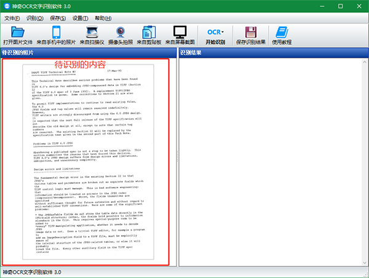Click the results scrollbar down arrow
This screenshot has width=369, height=278.
click(x=365, y=263)
